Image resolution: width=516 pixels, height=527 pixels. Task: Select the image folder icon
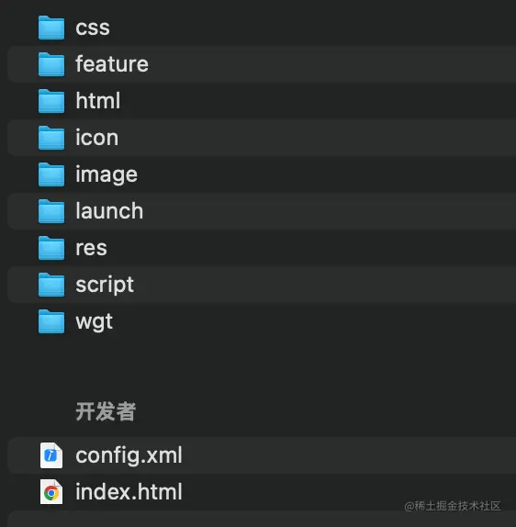pyautogui.click(x=51, y=174)
